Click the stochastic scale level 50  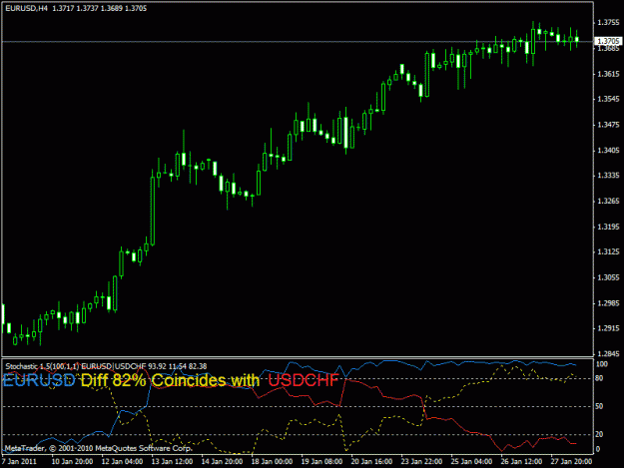point(599,406)
